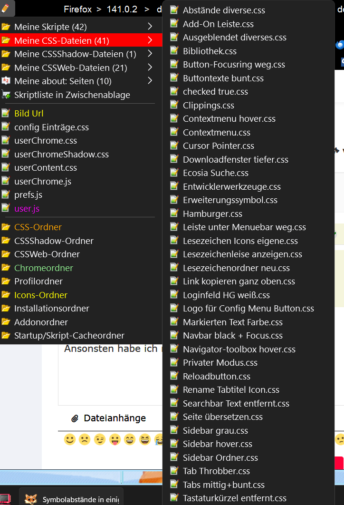Viewport: 344px width, 505px height.
Task: Click the paperclip icon beside Dateianhänge
Action: [x=75, y=418]
